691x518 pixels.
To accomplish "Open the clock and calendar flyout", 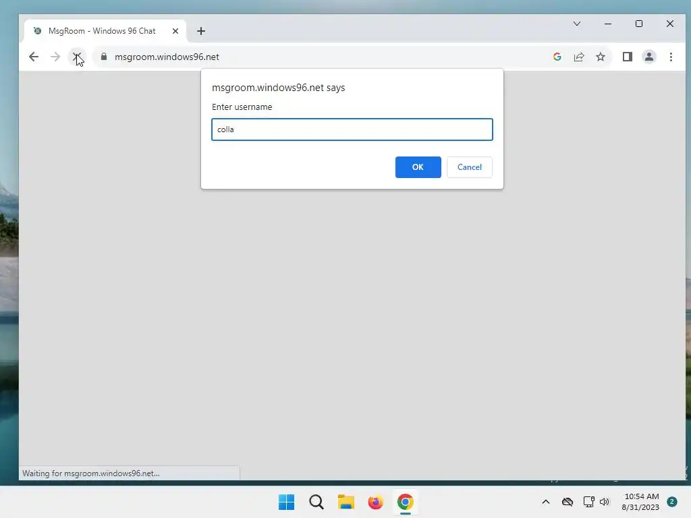I will (x=640, y=502).
